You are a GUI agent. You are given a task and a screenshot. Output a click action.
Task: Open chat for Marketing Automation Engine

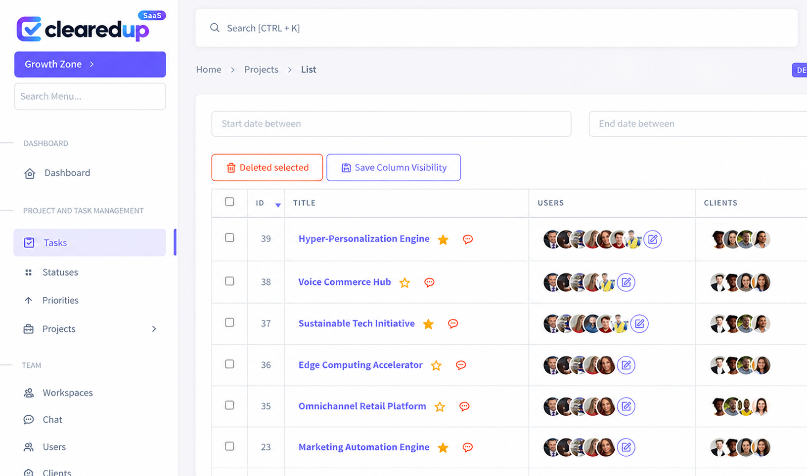coord(467,448)
